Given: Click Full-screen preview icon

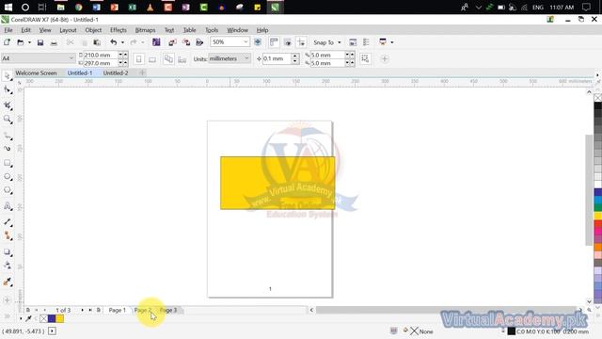Looking at the screenshot, I should coord(258,42).
